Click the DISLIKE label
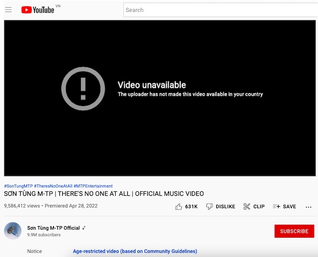 225,207
